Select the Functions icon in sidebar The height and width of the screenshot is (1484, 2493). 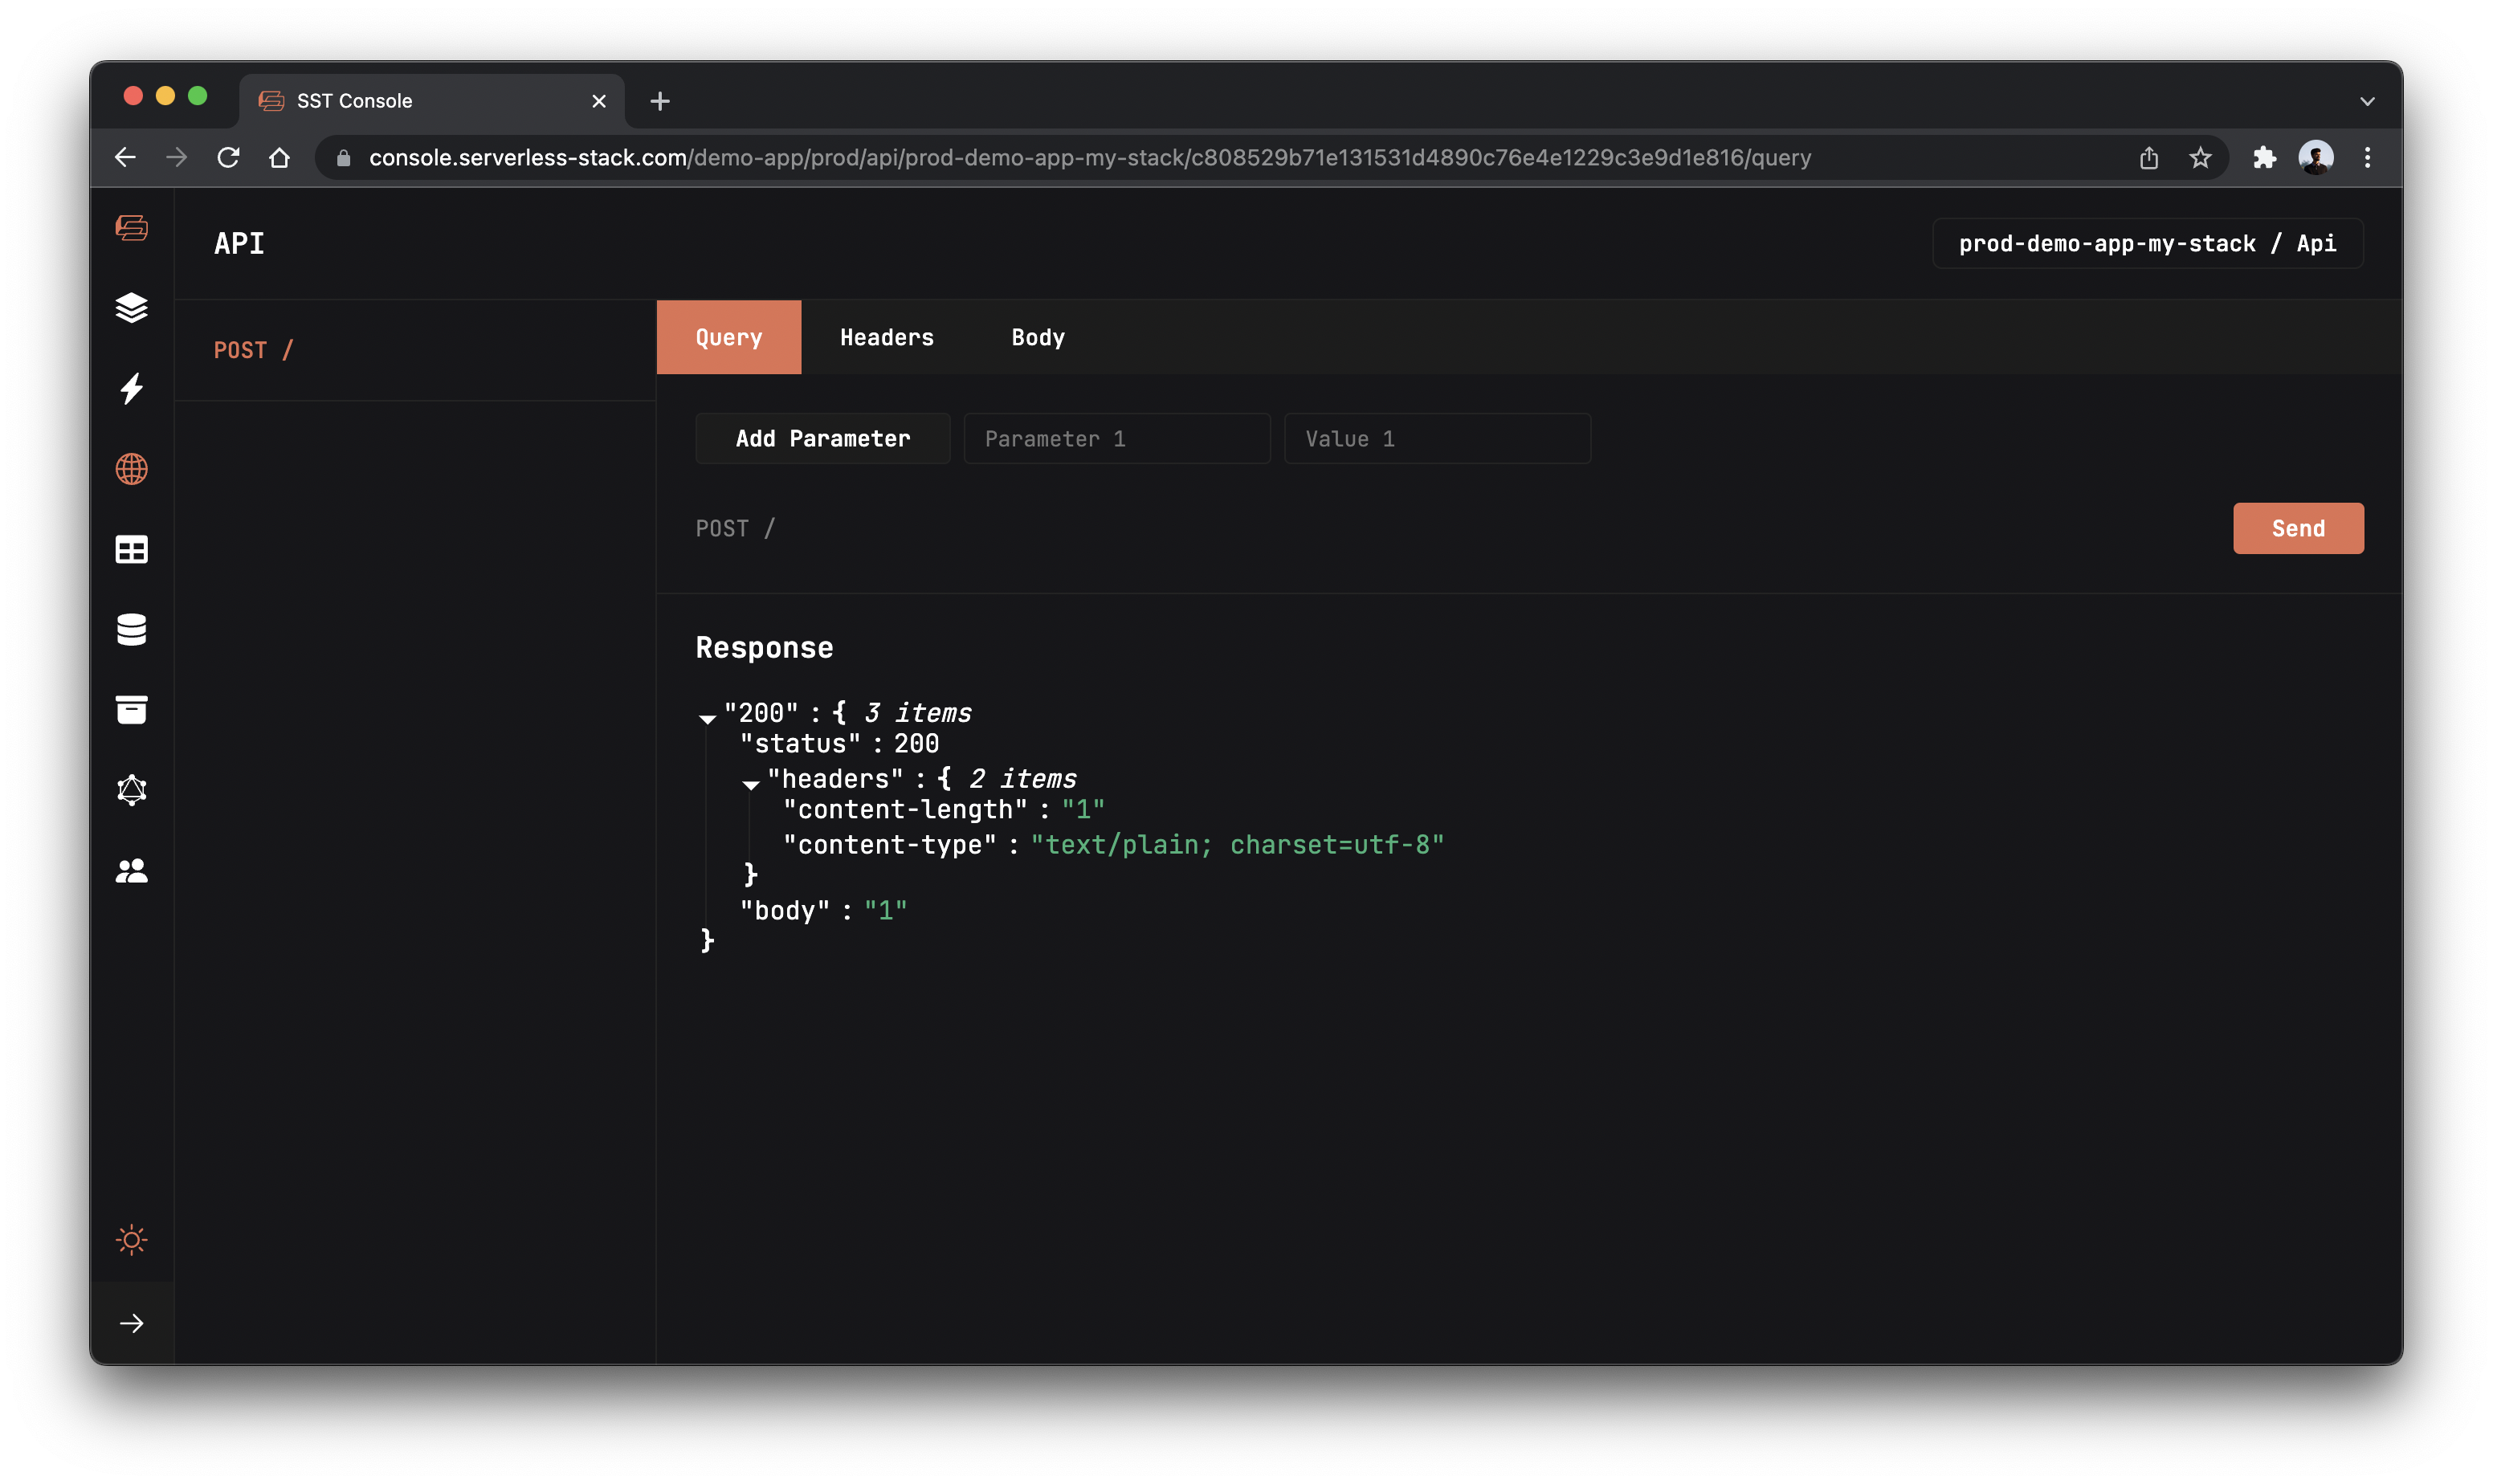pos(133,387)
